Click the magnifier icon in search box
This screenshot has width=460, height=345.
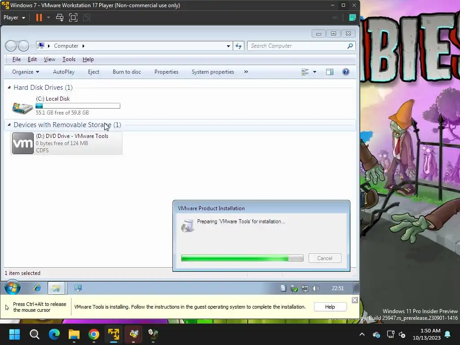tap(350, 46)
